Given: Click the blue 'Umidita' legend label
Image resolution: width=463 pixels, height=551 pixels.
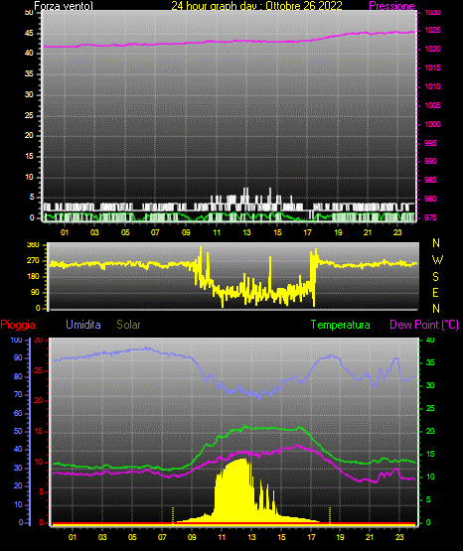Looking at the screenshot, I should 83,325.
